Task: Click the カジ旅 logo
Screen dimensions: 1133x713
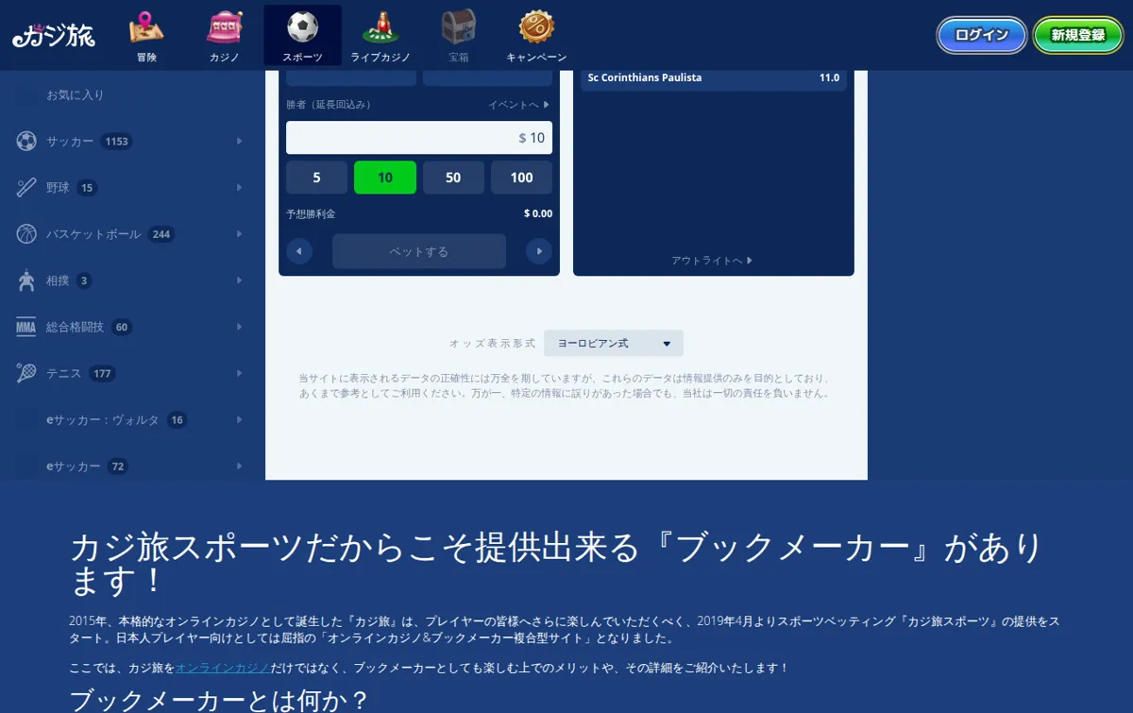Action: coord(54,36)
